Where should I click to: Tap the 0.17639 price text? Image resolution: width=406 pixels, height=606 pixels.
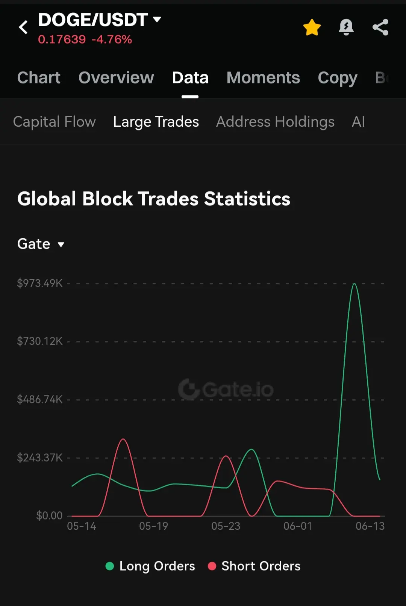pyautogui.click(x=62, y=39)
